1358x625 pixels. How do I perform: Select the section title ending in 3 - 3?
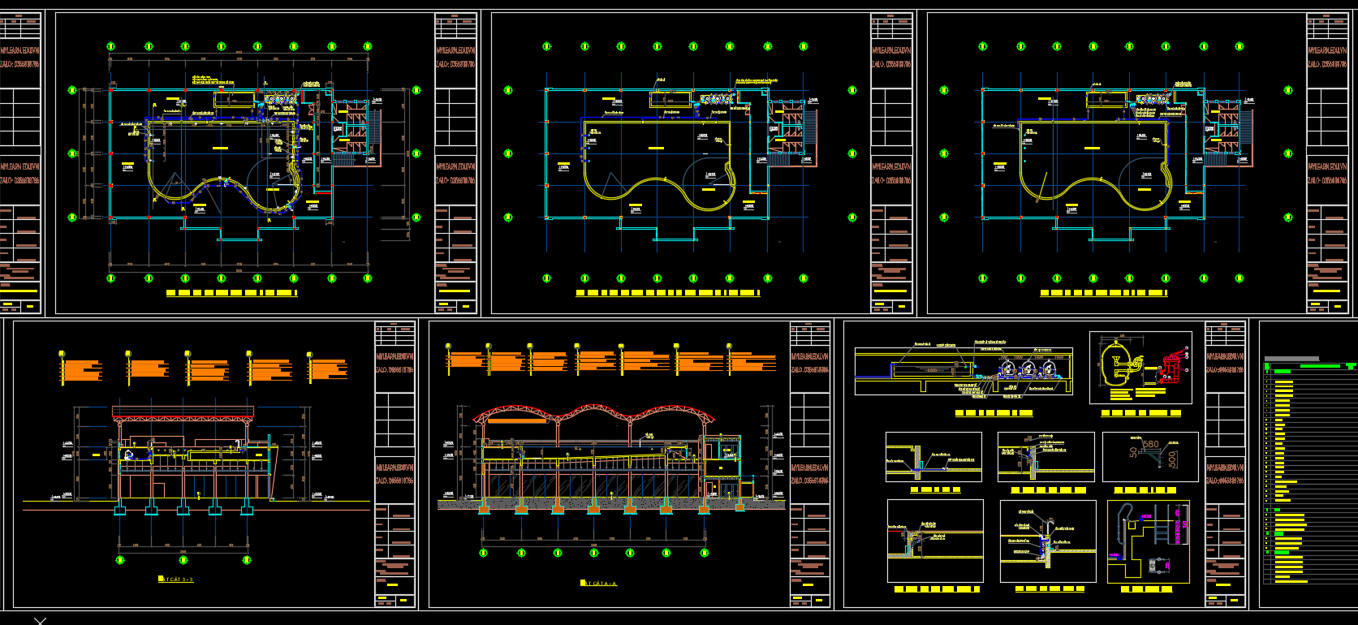(176, 580)
